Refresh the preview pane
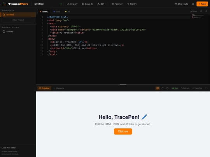210x157 pixels. tap(185, 88)
